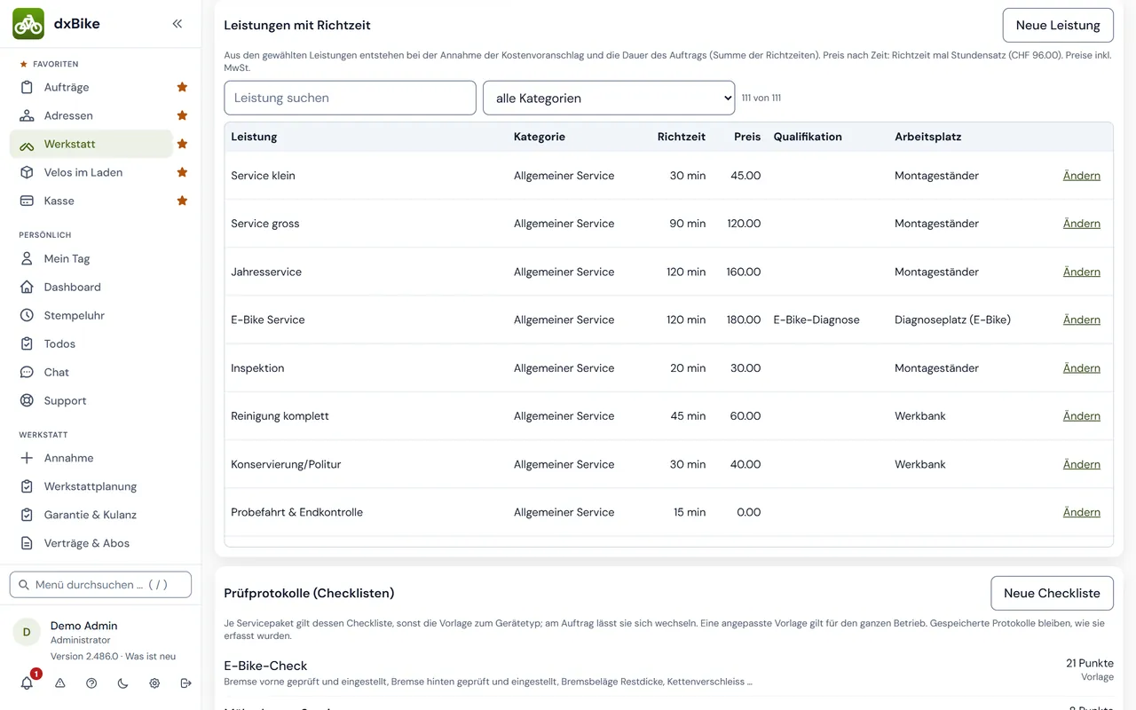Open Chat from the sidebar

click(100, 372)
